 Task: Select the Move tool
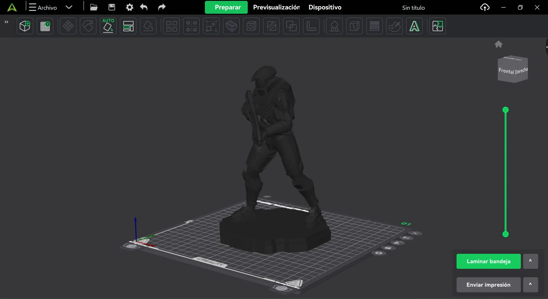[x=68, y=26]
